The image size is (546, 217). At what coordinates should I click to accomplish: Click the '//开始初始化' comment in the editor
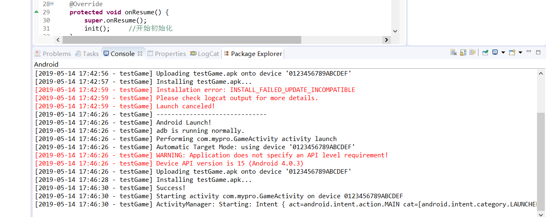(151, 29)
